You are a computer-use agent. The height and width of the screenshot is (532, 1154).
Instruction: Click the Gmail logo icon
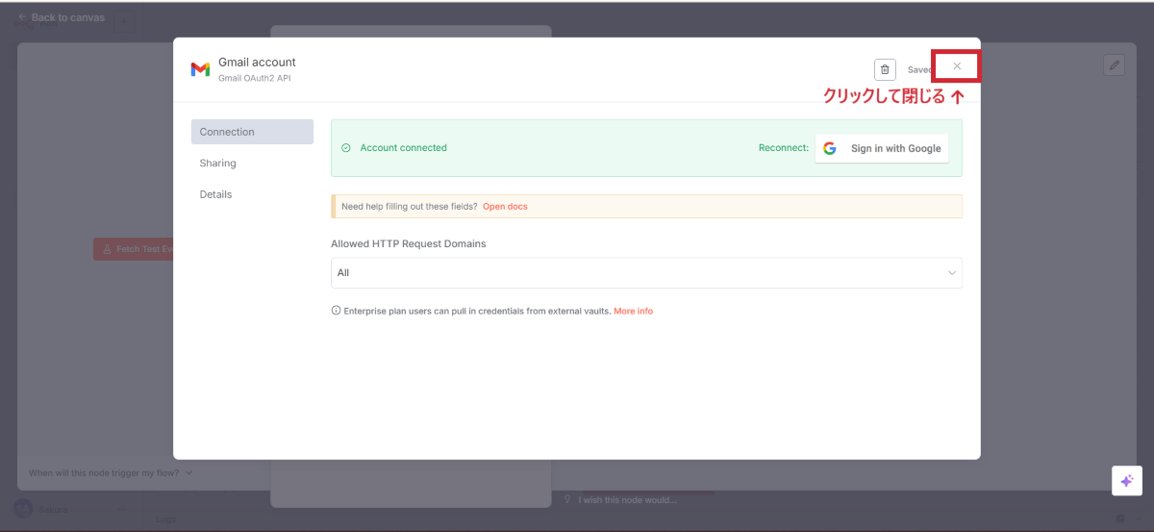pos(200,69)
